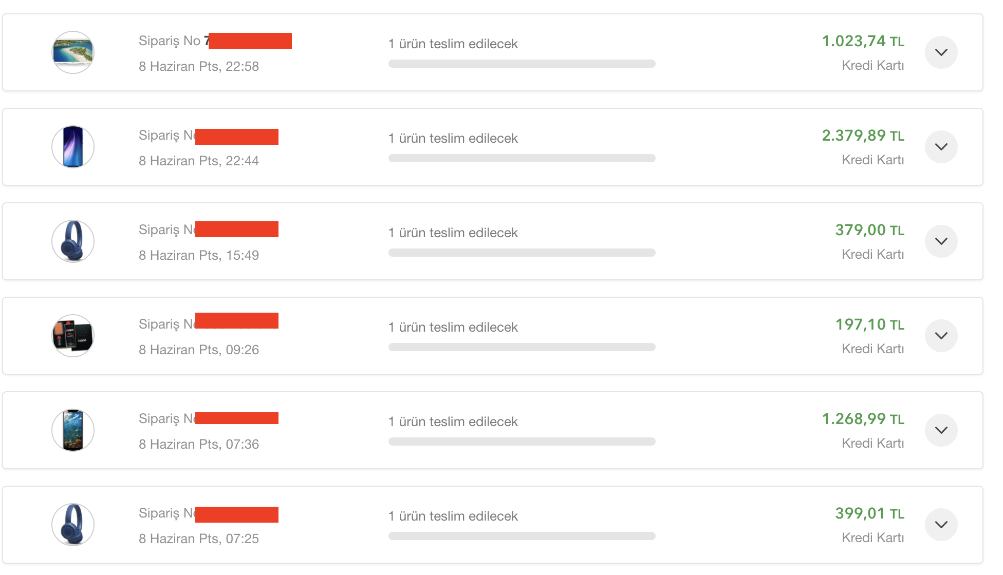Viewport: 1003px width, 575px height.
Task: Click the date '8 Haziran Pts, 07:36'
Action: [199, 444]
